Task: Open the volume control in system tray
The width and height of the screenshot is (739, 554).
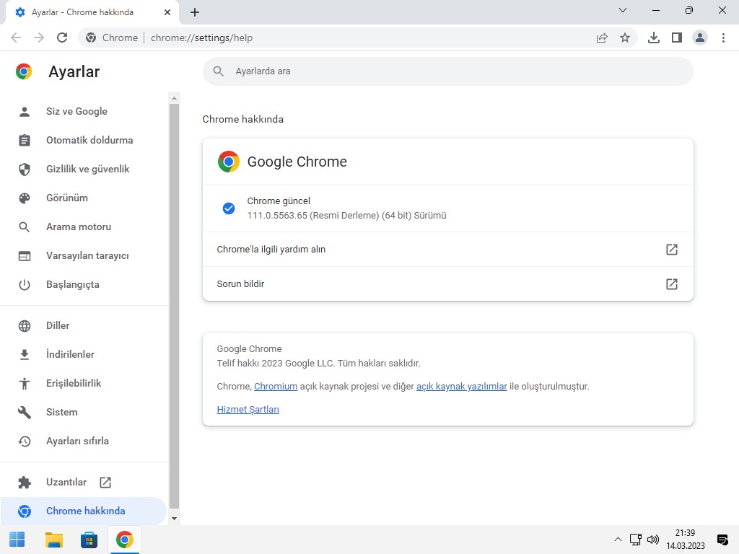Action: tap(653, 540)
